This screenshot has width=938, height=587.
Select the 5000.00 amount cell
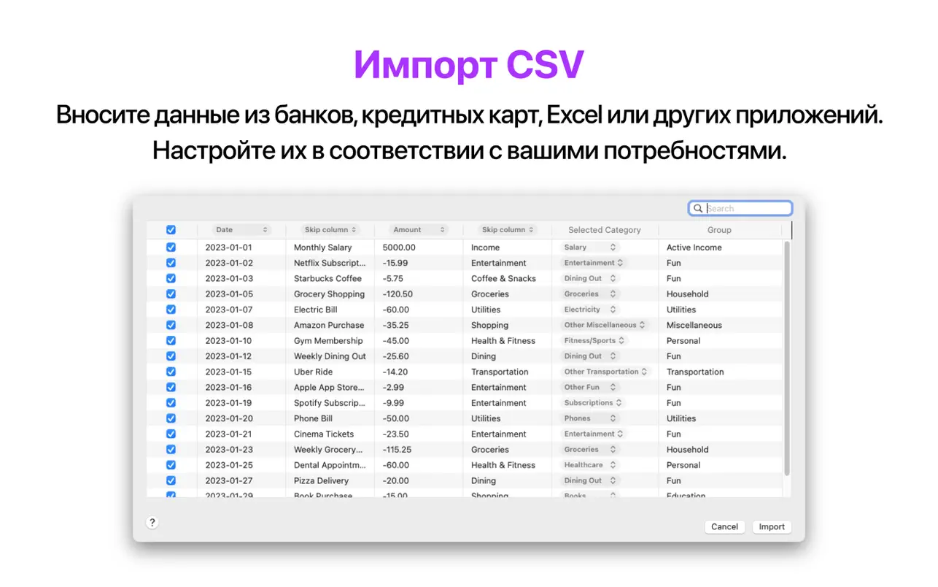click(x=399, y=248)
